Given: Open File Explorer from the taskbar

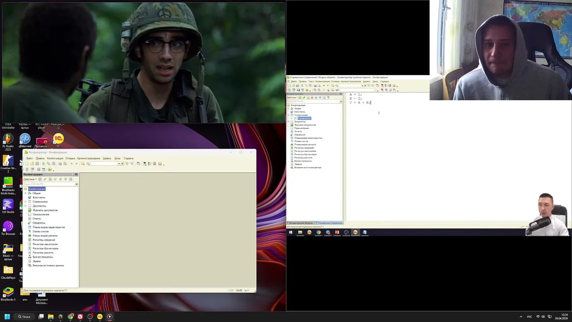Looking at the screenshot, I should [x=50, y=317].
